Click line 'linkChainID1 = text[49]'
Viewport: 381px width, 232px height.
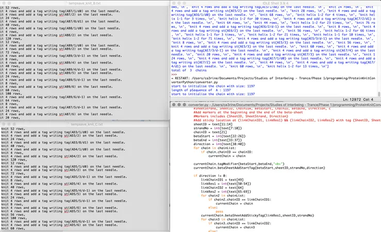click(x=222, y=180)
